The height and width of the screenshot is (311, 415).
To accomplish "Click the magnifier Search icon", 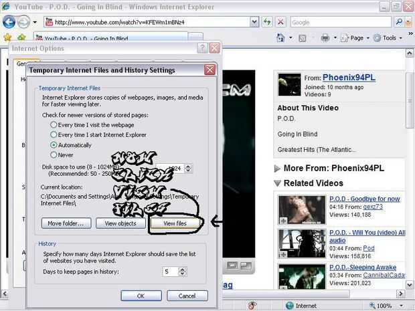I will [398, 22].
